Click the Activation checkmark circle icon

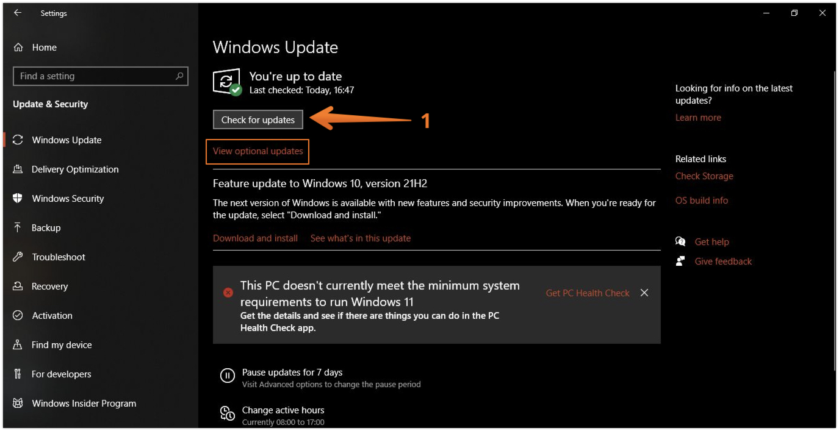[x=18, y=316]
